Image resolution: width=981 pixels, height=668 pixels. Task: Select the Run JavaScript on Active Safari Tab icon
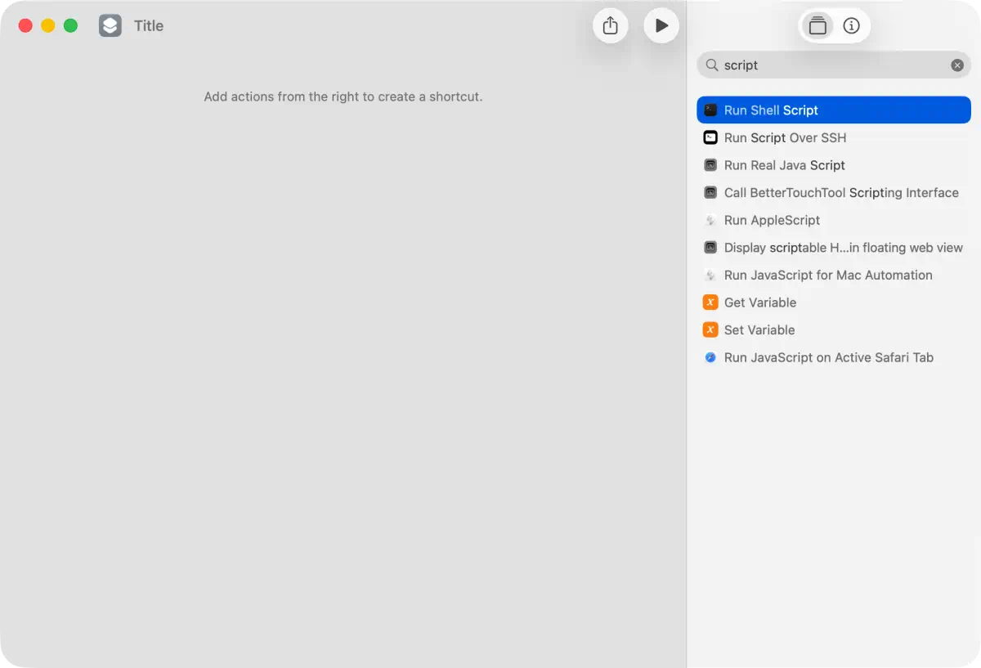[x=710, y=357]
